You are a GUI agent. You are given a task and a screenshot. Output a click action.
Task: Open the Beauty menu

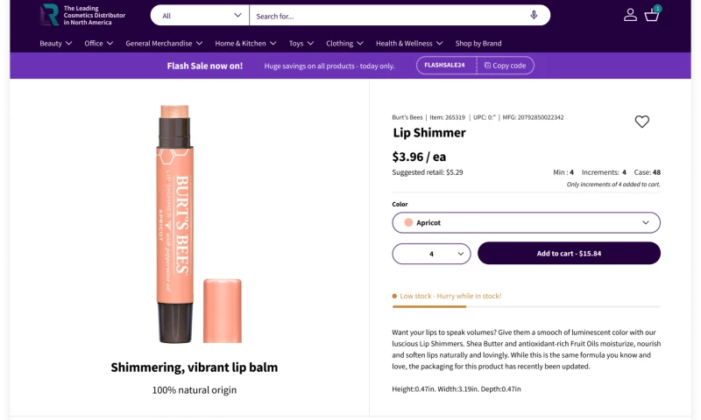tap(56, 43)
